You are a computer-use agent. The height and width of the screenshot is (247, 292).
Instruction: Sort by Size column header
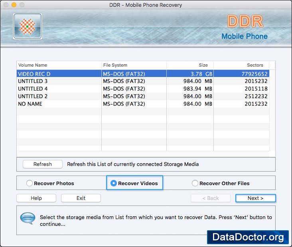[x=190, y=65]
